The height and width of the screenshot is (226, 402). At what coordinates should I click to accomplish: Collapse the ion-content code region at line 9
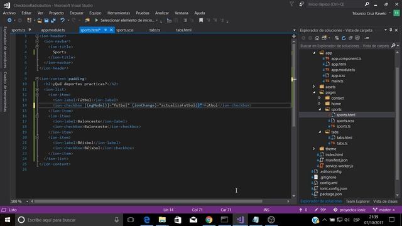pyautogui.click(x=37, y=78)
